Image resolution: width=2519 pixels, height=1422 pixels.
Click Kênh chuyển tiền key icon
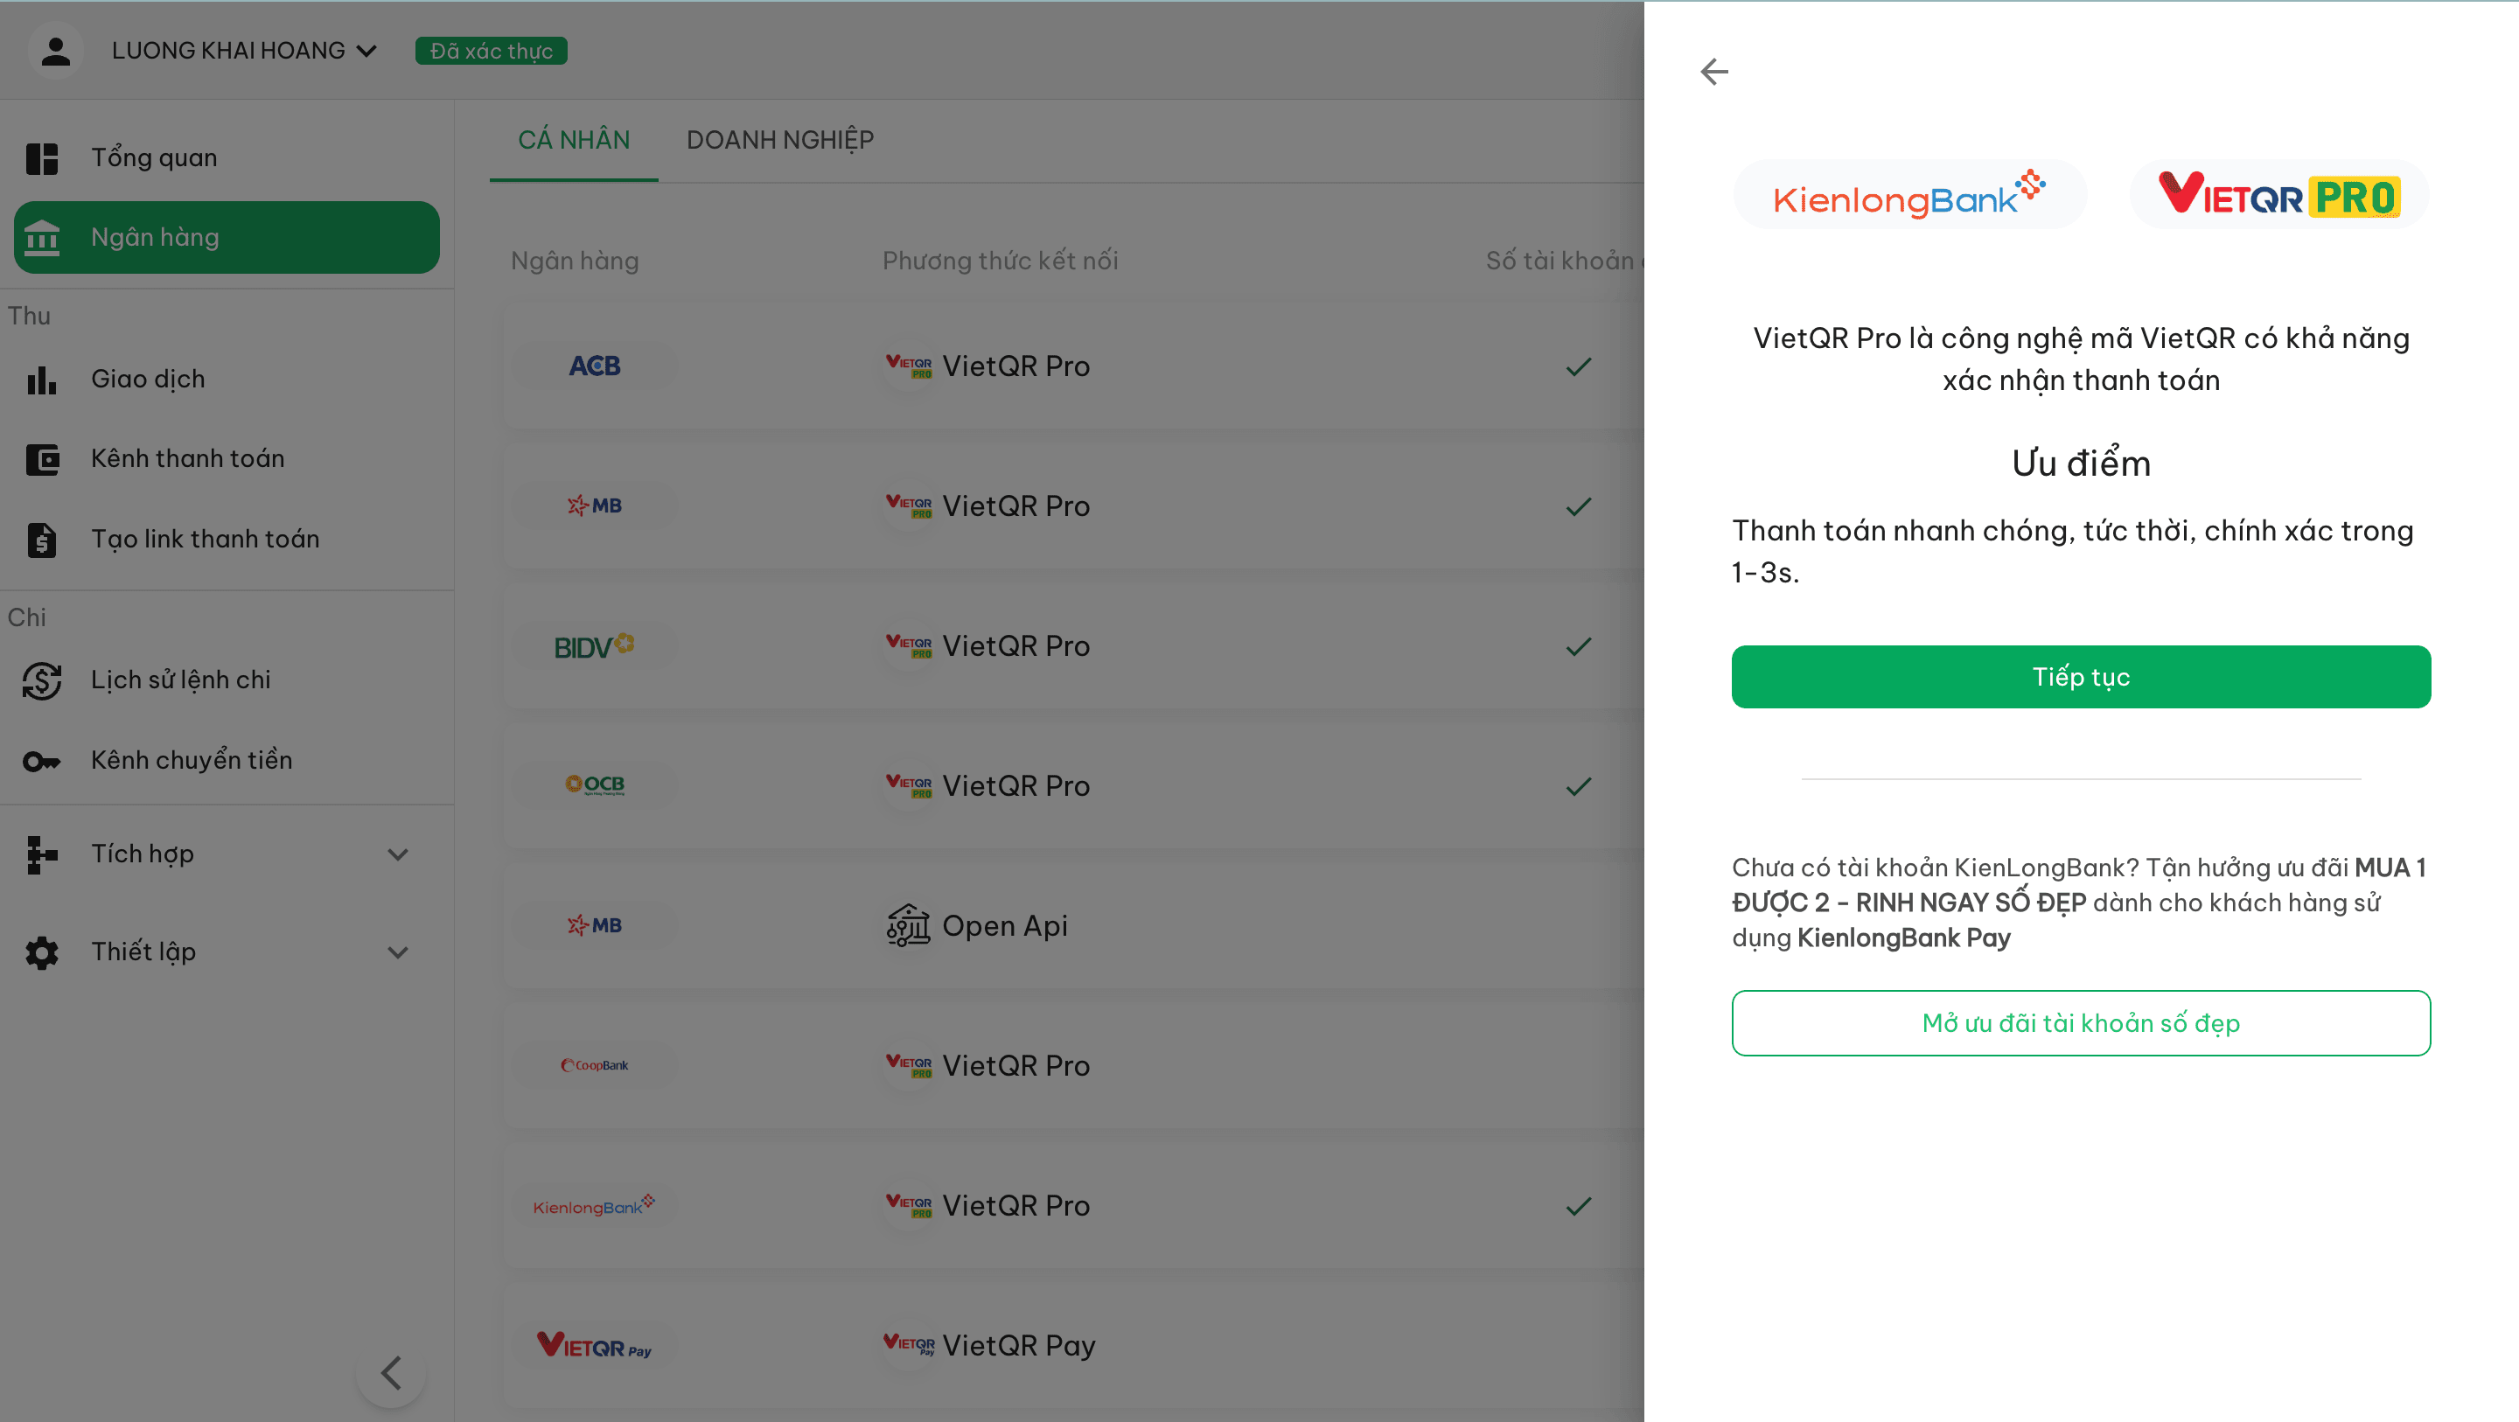41,760
